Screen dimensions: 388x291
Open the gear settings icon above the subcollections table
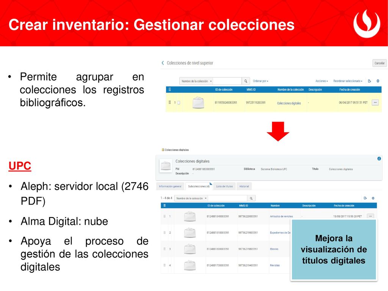pos(373,198)
